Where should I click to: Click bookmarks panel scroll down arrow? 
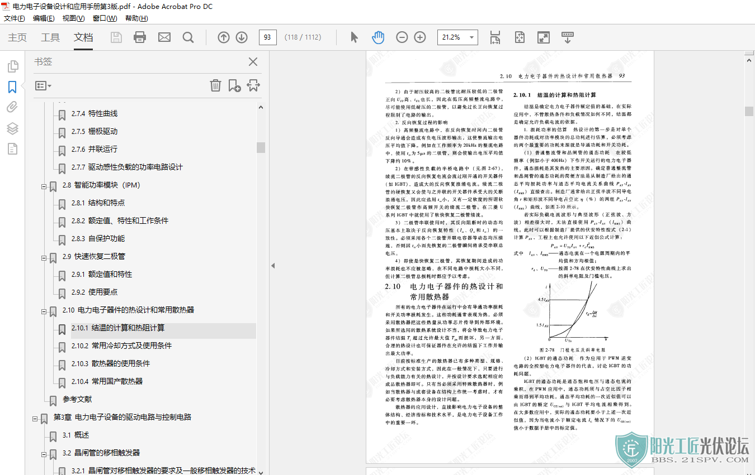pos(261,472)
